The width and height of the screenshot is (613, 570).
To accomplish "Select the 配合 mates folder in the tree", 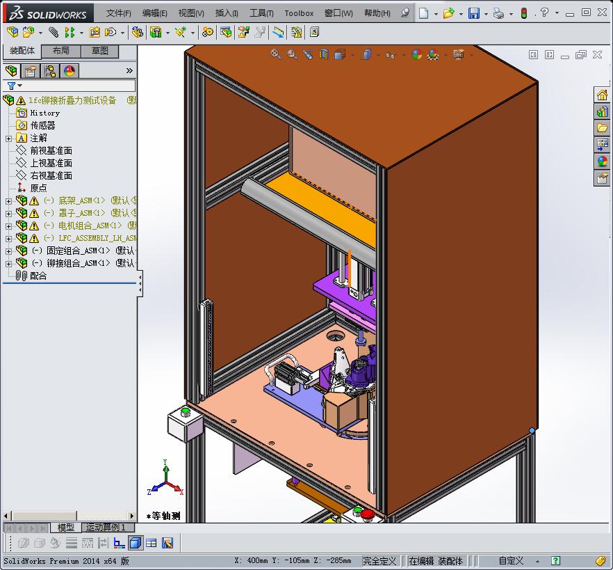I will point(38,276).
